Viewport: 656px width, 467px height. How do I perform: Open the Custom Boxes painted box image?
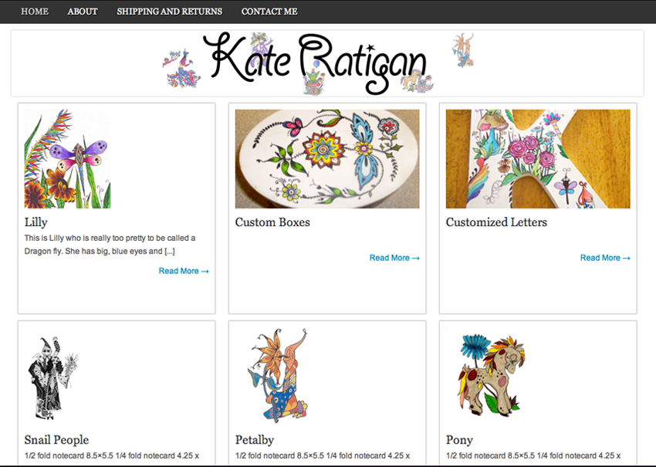point(327,159)
